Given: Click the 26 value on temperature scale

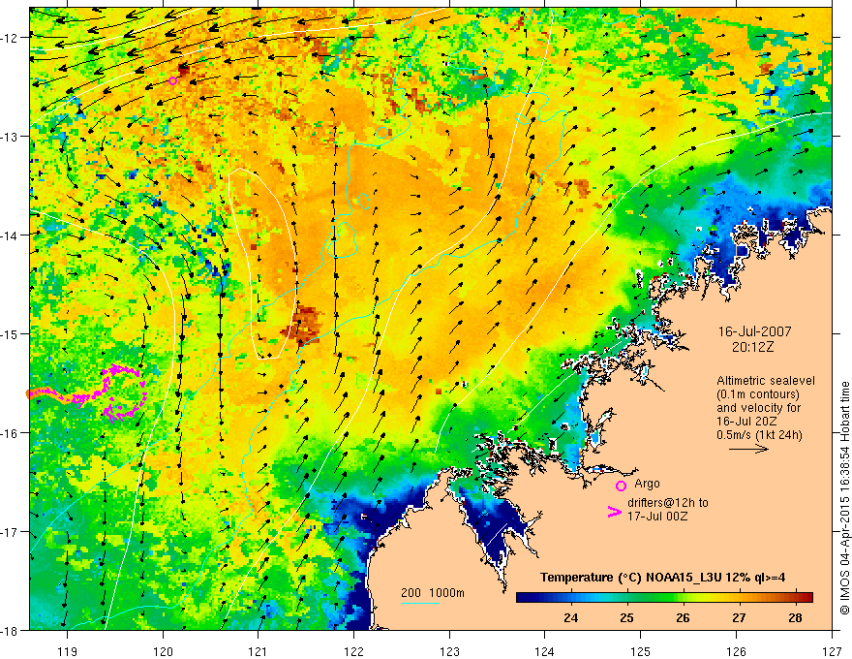Looking at the screenshot, I should (x=683, y=617).
